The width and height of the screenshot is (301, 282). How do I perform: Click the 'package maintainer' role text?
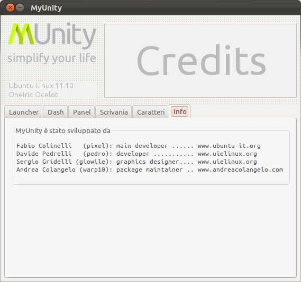149,170
